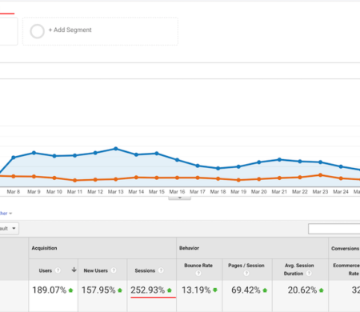This screenshot has height=312, width=360.
Task: Click the green arrow beside 157.95%
Action: point(120,290)
